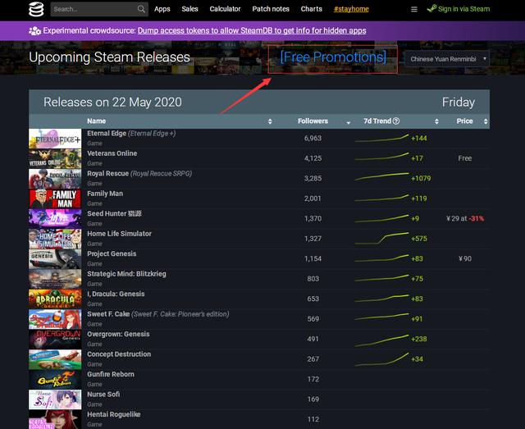The height and width of the screenshot is (429, 525).
Task: Click the 4,125 followers value
Action: 313,158
